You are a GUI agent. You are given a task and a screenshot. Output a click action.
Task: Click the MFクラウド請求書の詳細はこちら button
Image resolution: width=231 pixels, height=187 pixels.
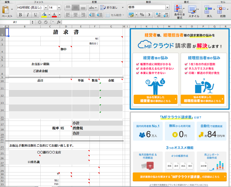click(180, 177)
